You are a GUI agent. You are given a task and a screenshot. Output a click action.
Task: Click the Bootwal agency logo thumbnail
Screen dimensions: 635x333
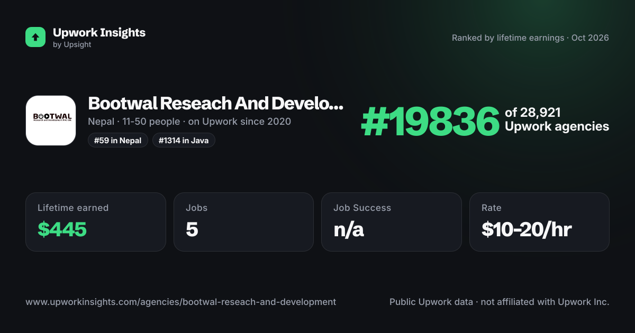tap(51, 121)
